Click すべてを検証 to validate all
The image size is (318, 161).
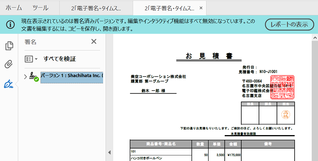[60, 59]
